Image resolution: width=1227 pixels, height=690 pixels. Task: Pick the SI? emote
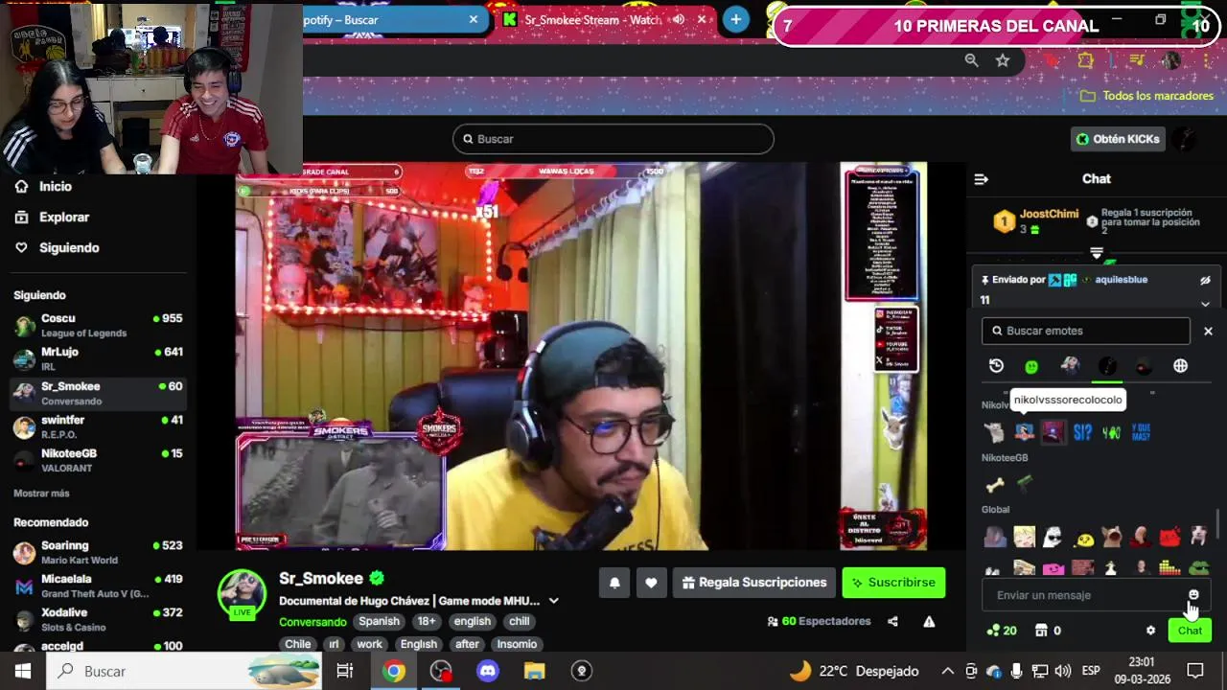coord(1082,432)
